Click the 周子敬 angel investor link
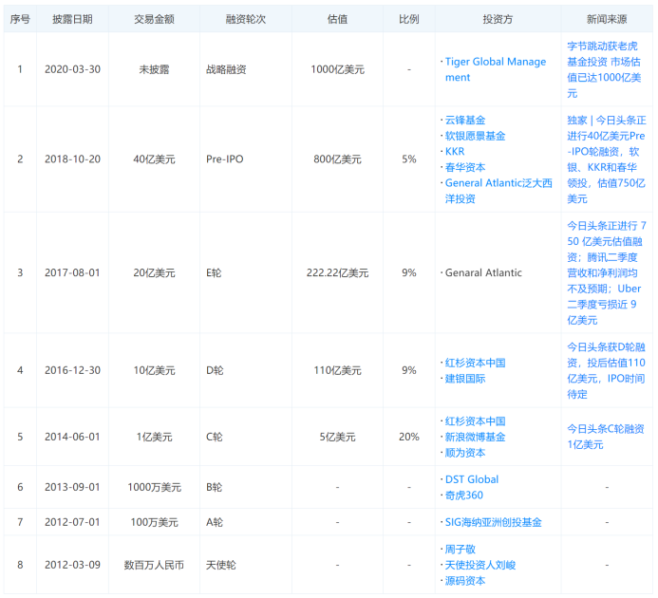 460,549
